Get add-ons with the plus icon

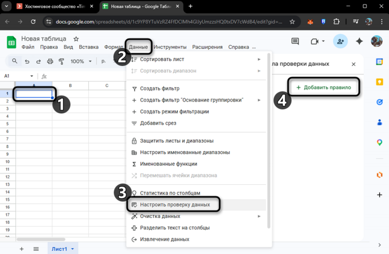pyautogui.click(x=379, y=195)
